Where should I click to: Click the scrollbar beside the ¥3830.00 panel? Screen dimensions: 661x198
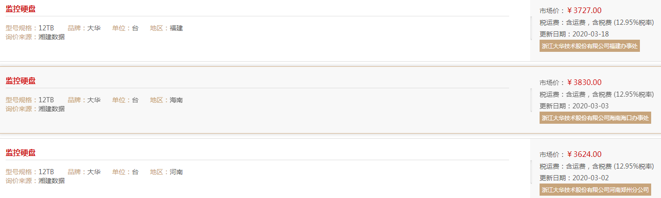coord(531,100)
